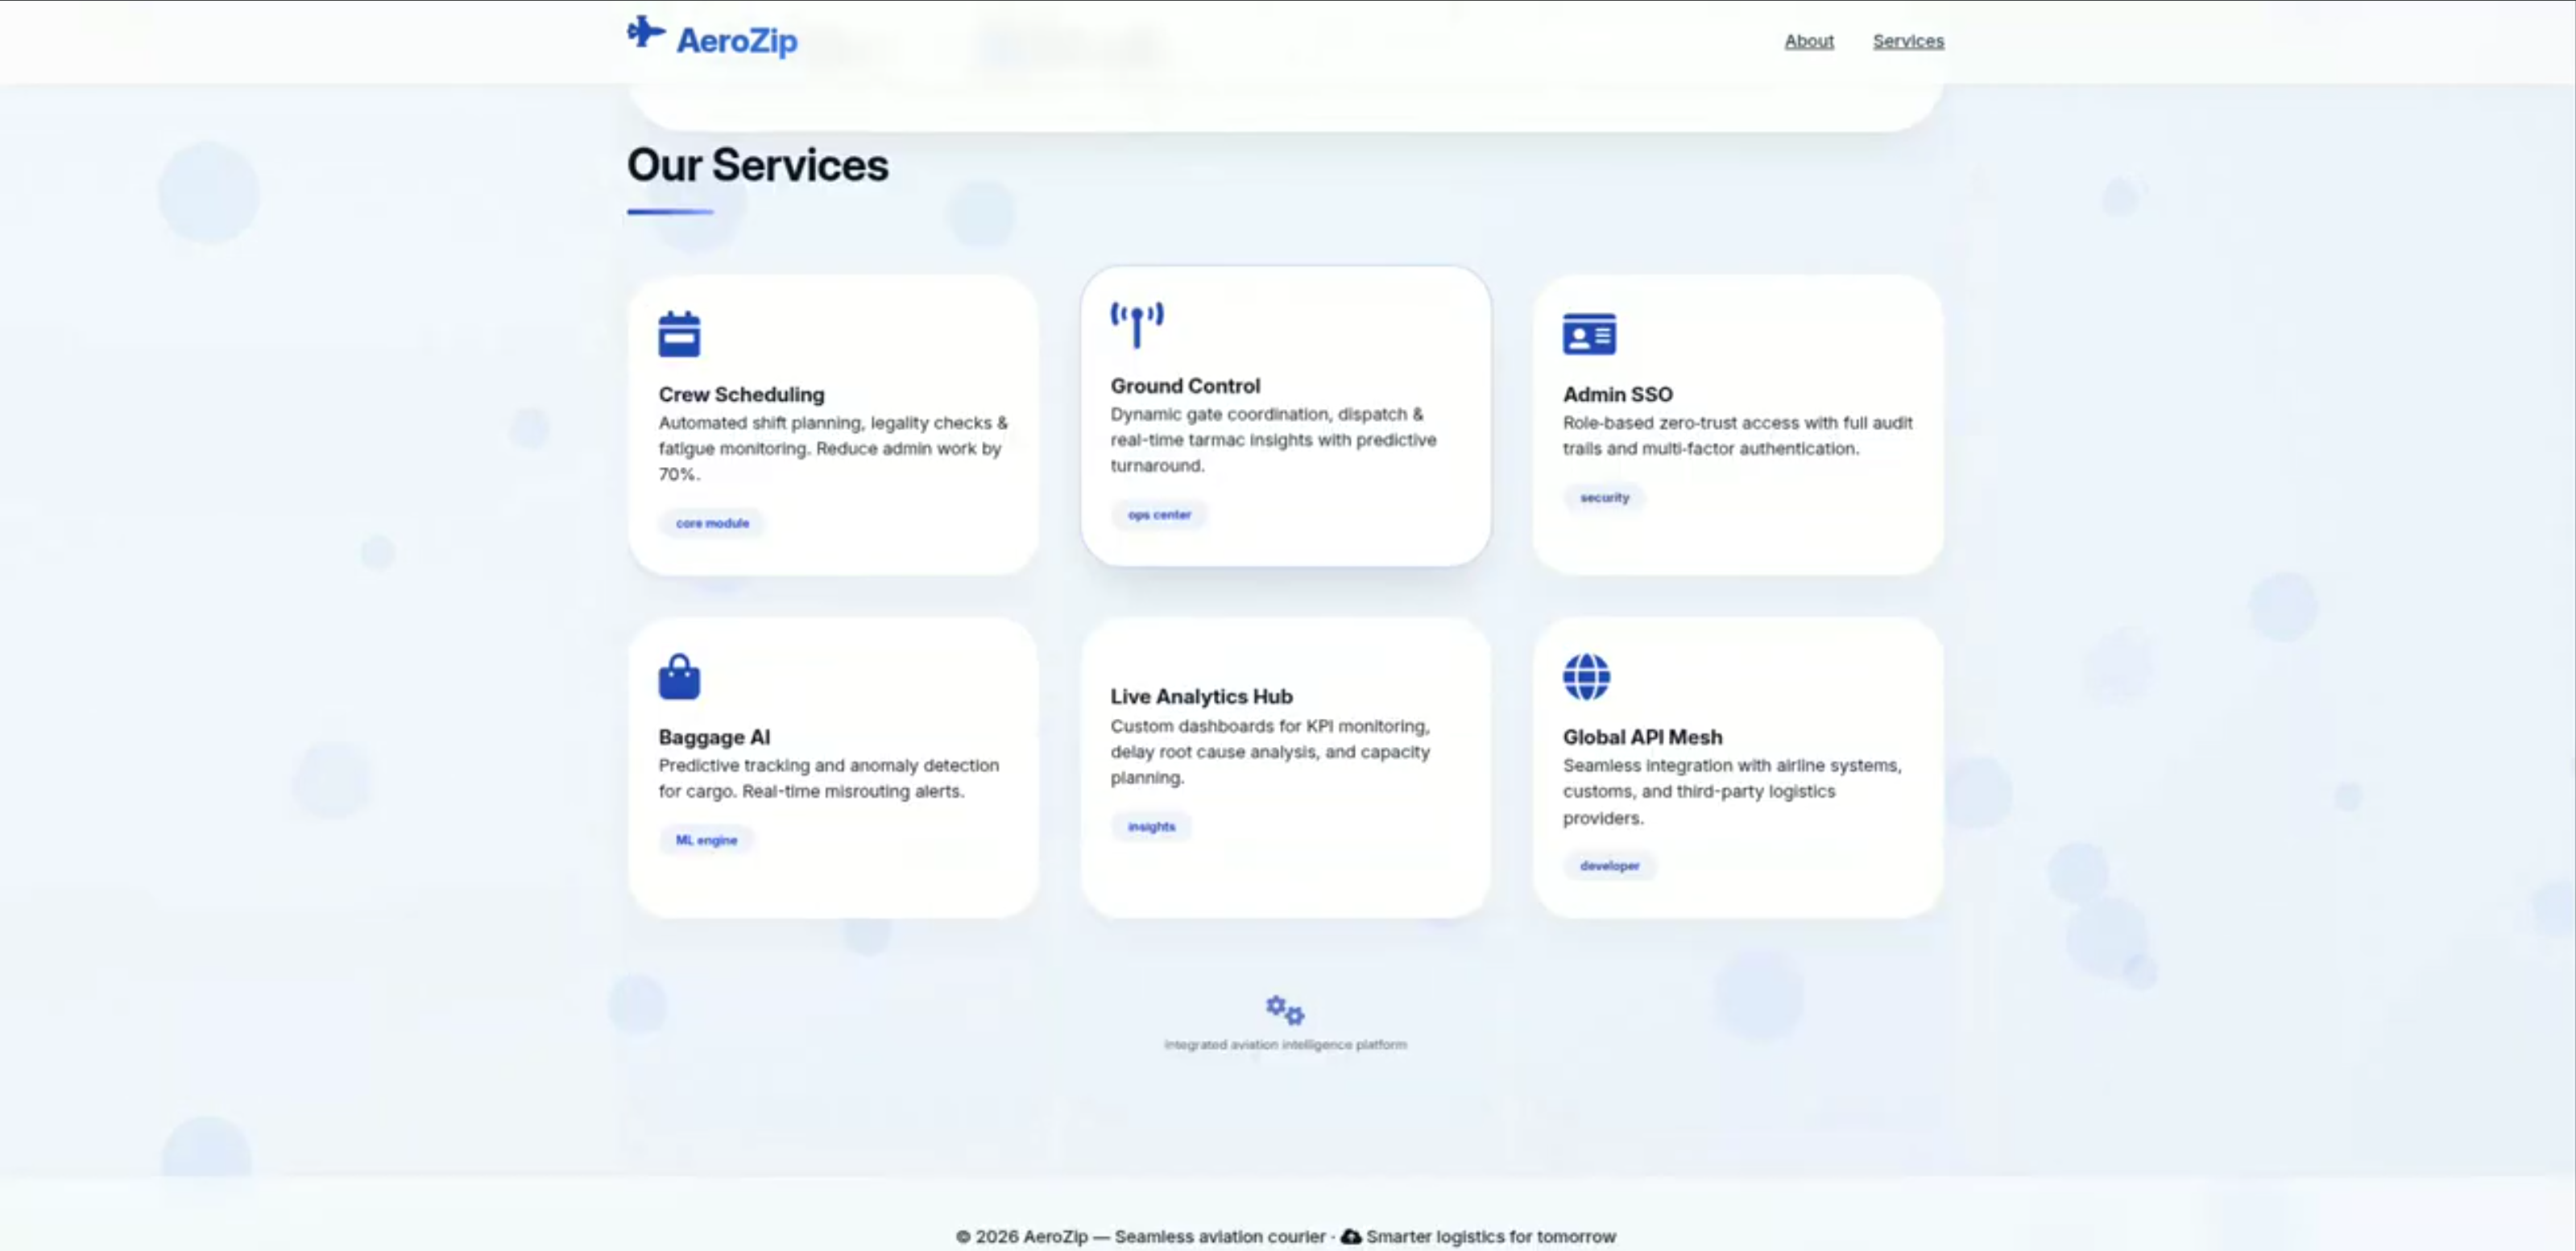Click 'Seamless integration with airline systems' text
The width and height of the screenshot is (2576, 1251).
pyautogui.click(x=1732, y=791)
